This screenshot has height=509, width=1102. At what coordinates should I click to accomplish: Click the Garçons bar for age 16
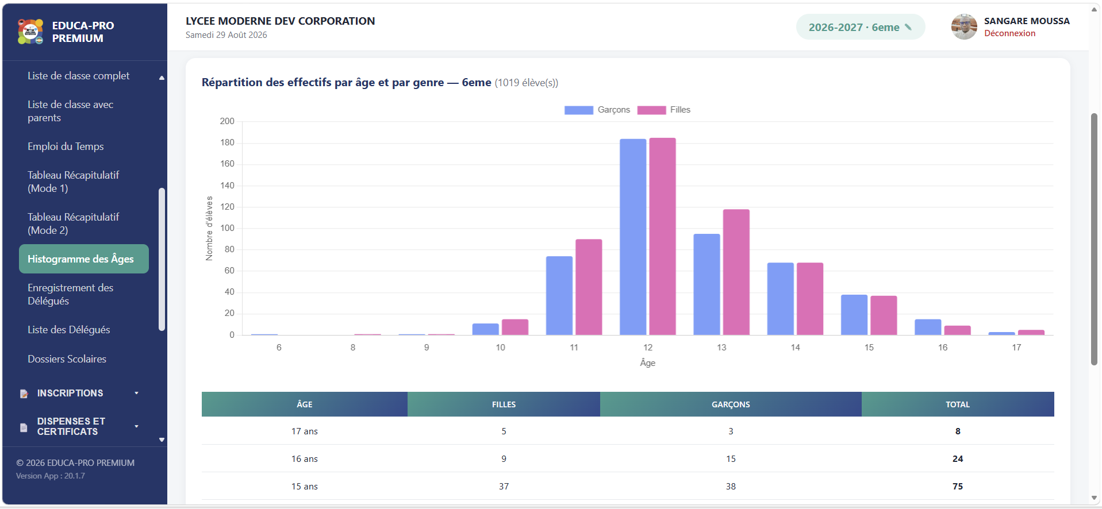(928, 327)
